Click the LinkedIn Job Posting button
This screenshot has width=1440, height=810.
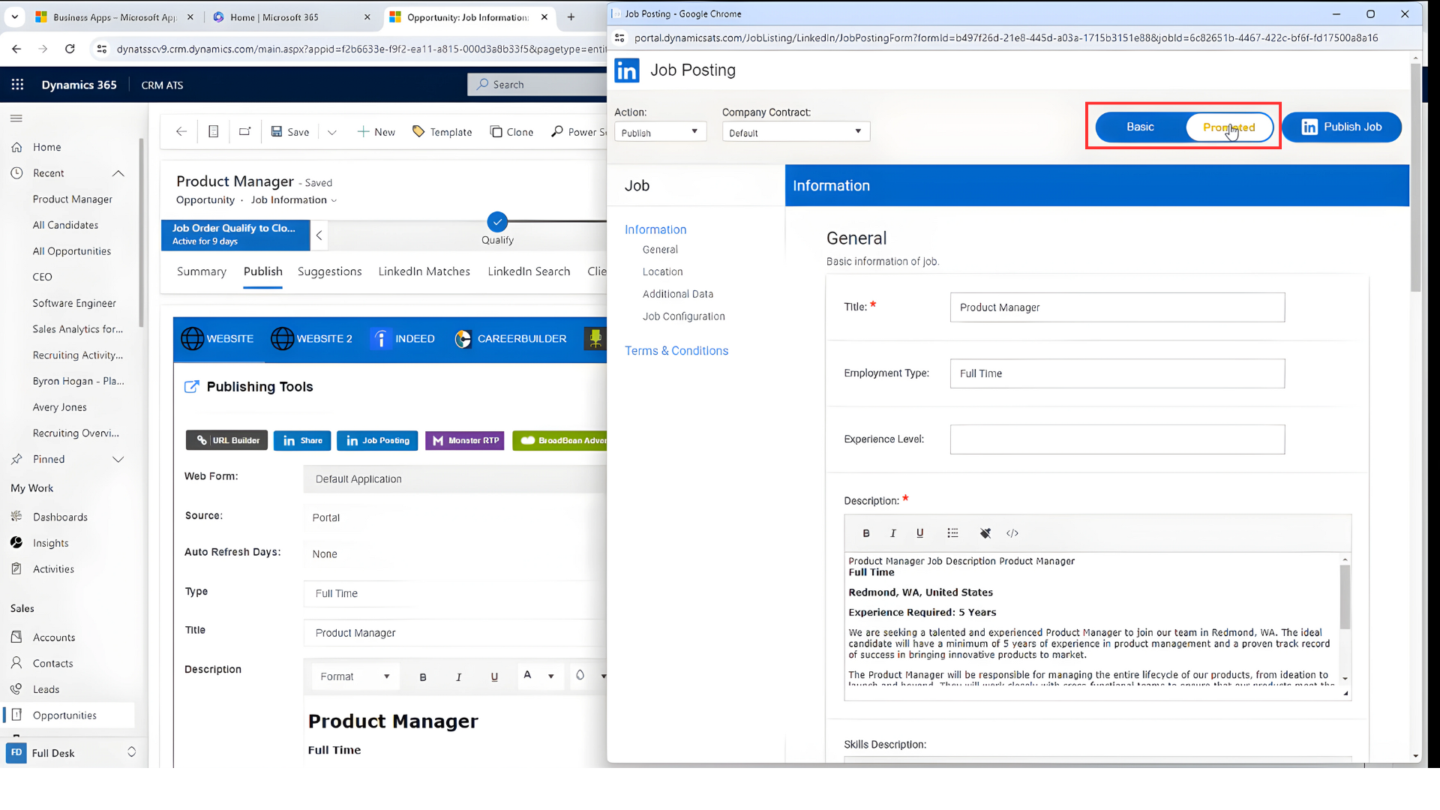point(378,441)
